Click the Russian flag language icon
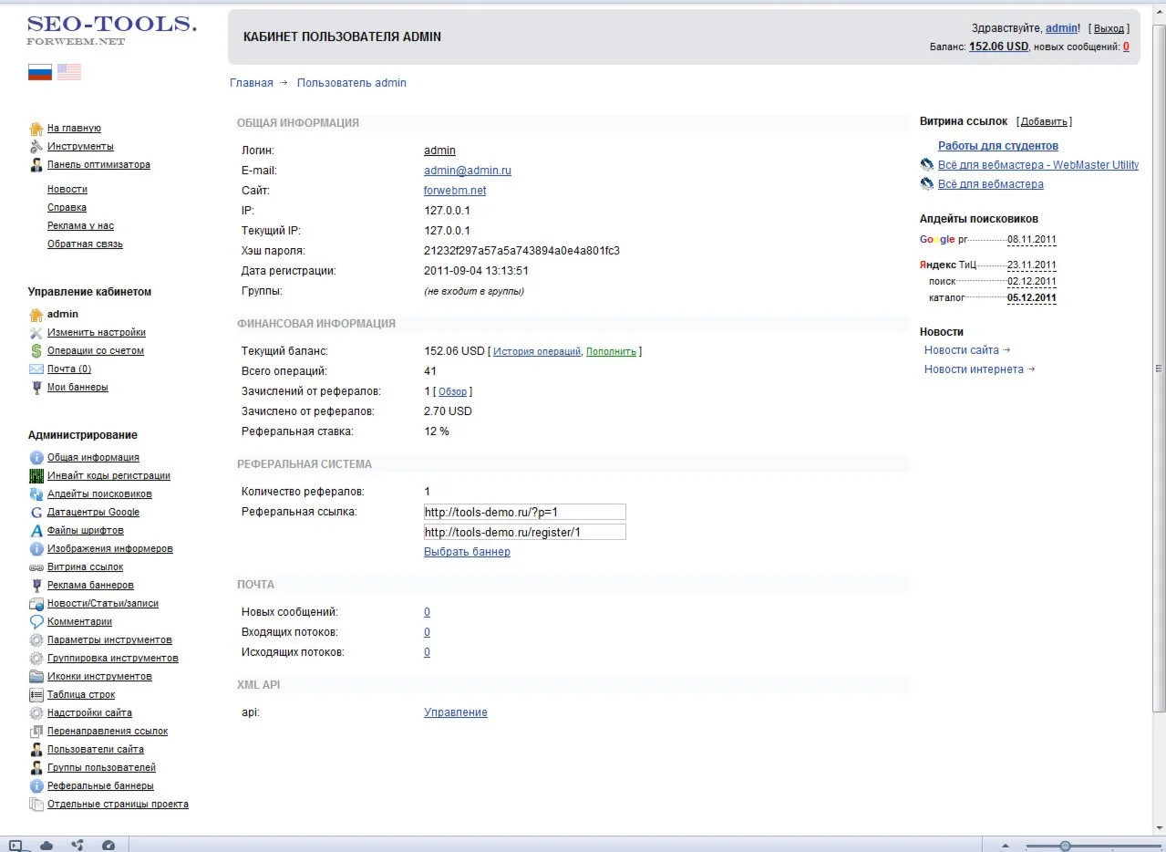Screen dimensions: 1166x852 [x=40, y=72]
